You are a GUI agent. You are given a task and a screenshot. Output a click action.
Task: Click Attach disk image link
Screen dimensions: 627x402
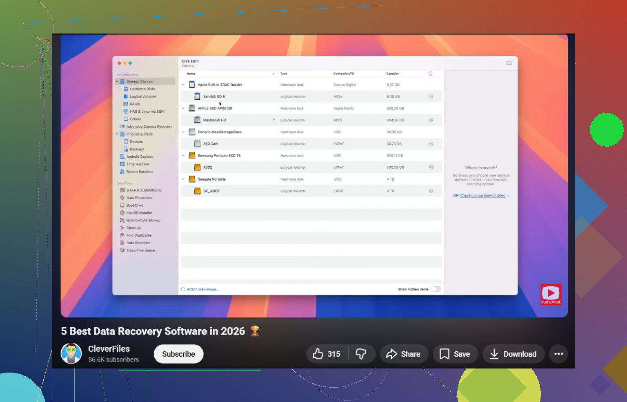[x=200, y=289]
